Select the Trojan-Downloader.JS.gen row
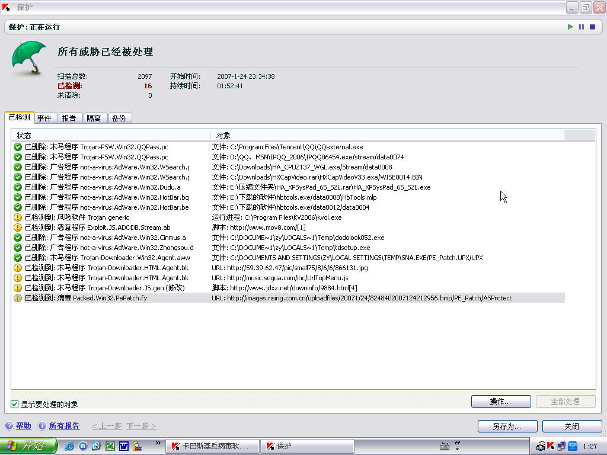607x455 pixels. (x=288, y=288)
